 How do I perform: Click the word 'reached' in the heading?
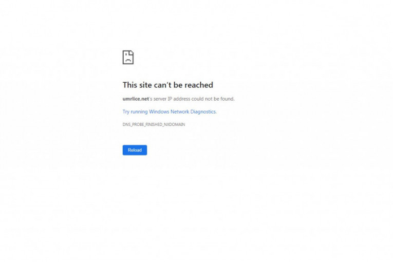click(x=199, y=85)
